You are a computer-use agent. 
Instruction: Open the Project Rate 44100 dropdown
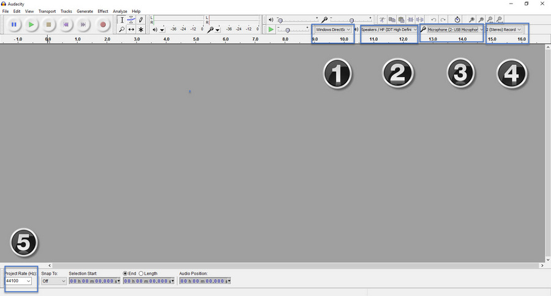click(x=18, y=281)
